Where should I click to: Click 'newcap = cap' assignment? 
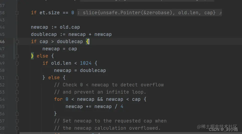pyautogui.click(x=60, y=49)
